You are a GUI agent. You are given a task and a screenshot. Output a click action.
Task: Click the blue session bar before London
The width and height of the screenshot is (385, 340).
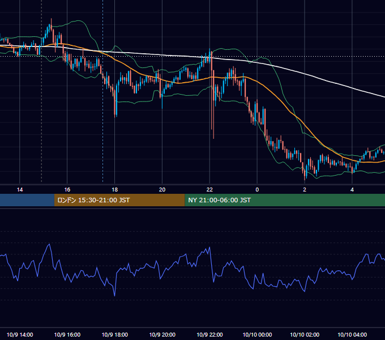(27, 200)
